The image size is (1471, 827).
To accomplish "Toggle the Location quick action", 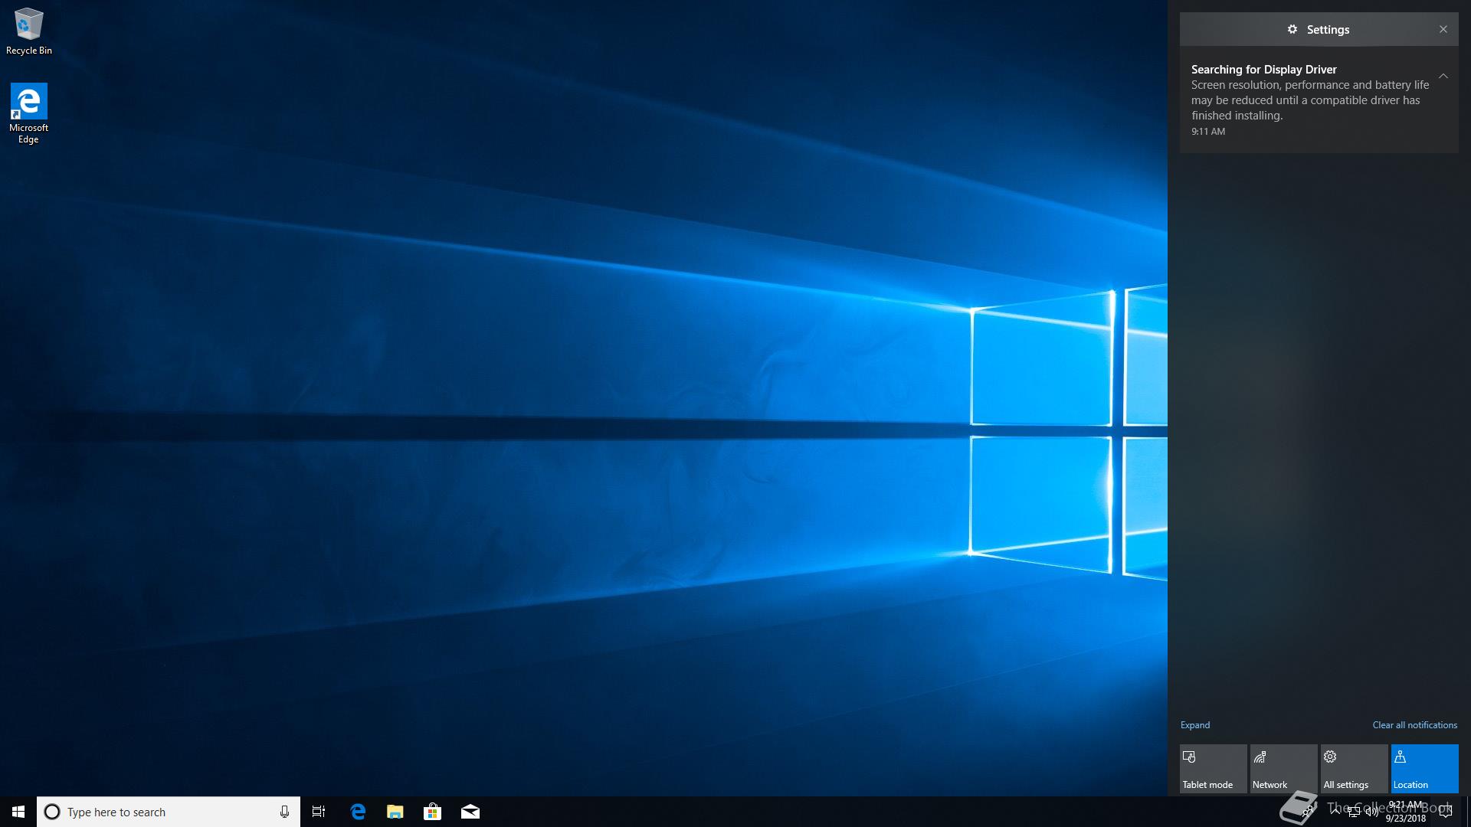I will coord(1425,769).
